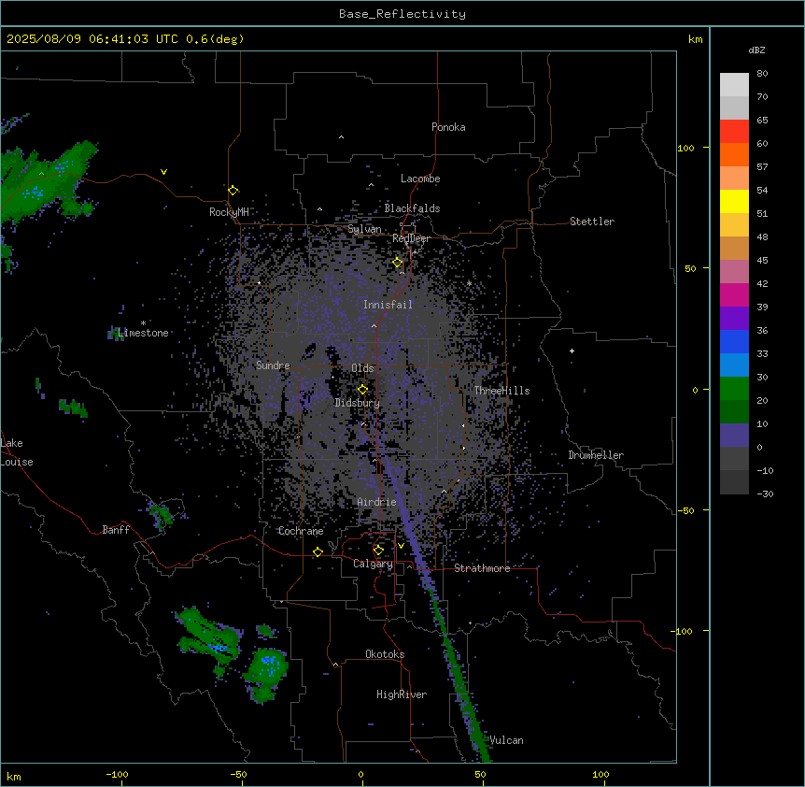Click the Limestone label
Screen dimensions: 805x787
(x=143, y=333)
